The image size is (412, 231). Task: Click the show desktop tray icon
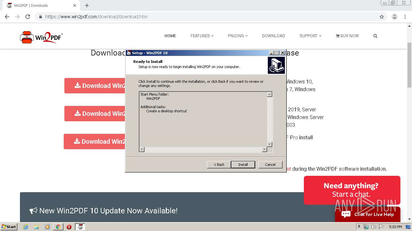coord(408,227)
